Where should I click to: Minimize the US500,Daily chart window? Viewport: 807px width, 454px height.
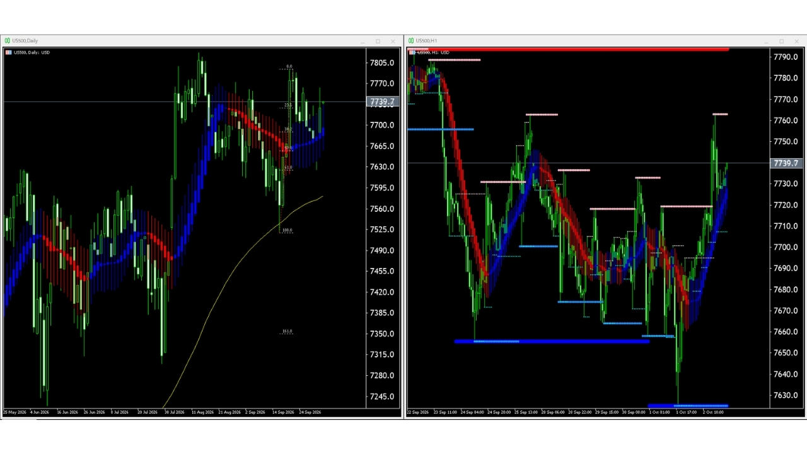tap(363, 42)
